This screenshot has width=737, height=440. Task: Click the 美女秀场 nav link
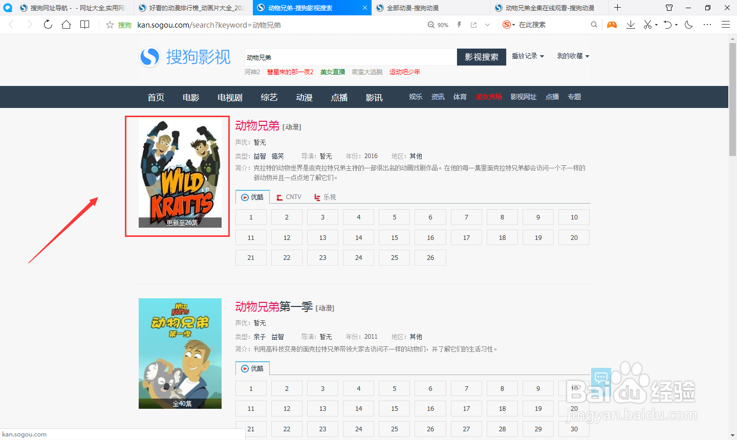[489, 97]
